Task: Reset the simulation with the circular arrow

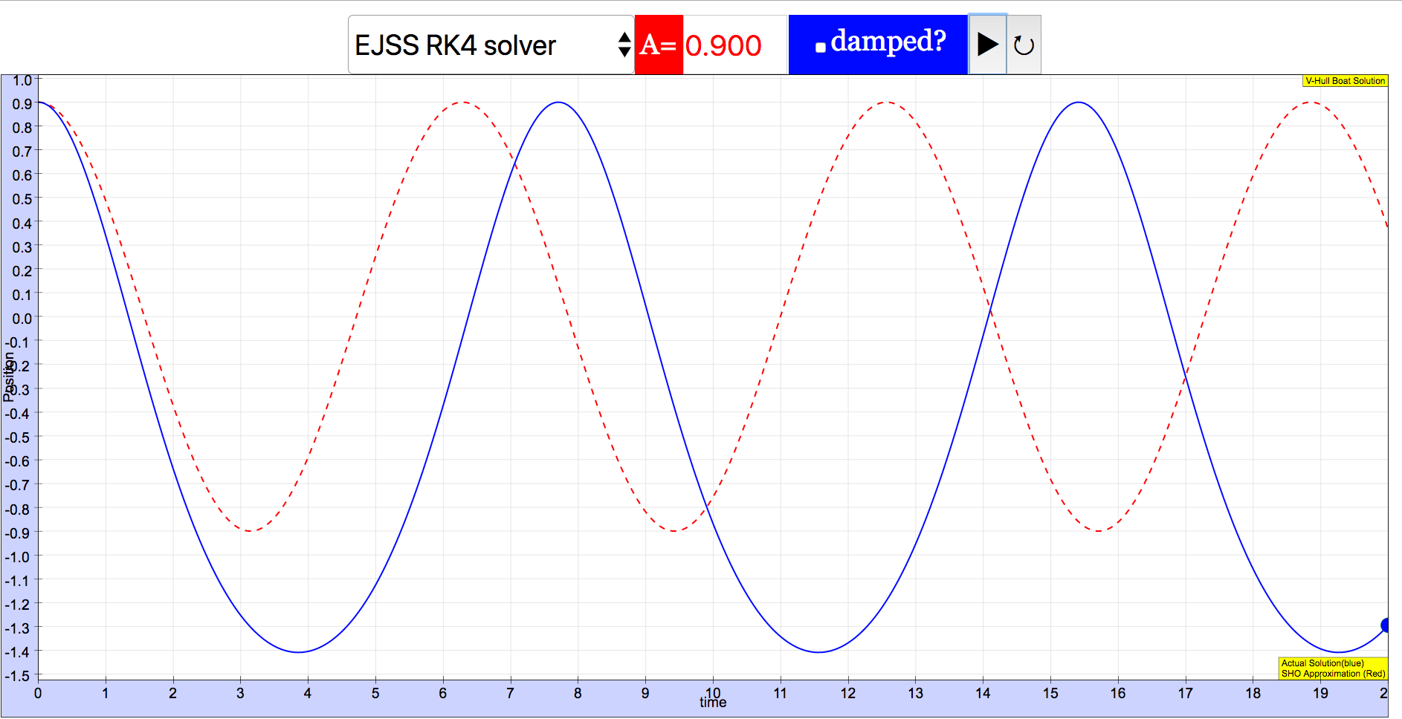Action: click(x=1024, y=45)
